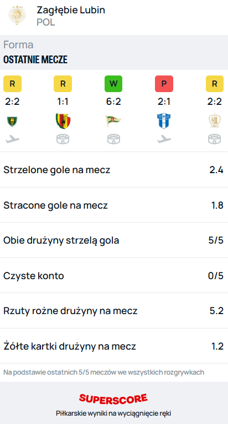Screen dimensions: 228x424
Task: Select the Korona Kielce striped crest
Action: click(x=63, y=121)
